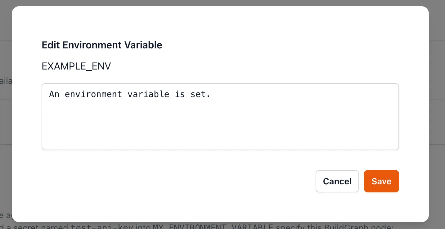445x229 pixels.
Task: Click the word "variable" in the value text
Action: pos(148,94)
